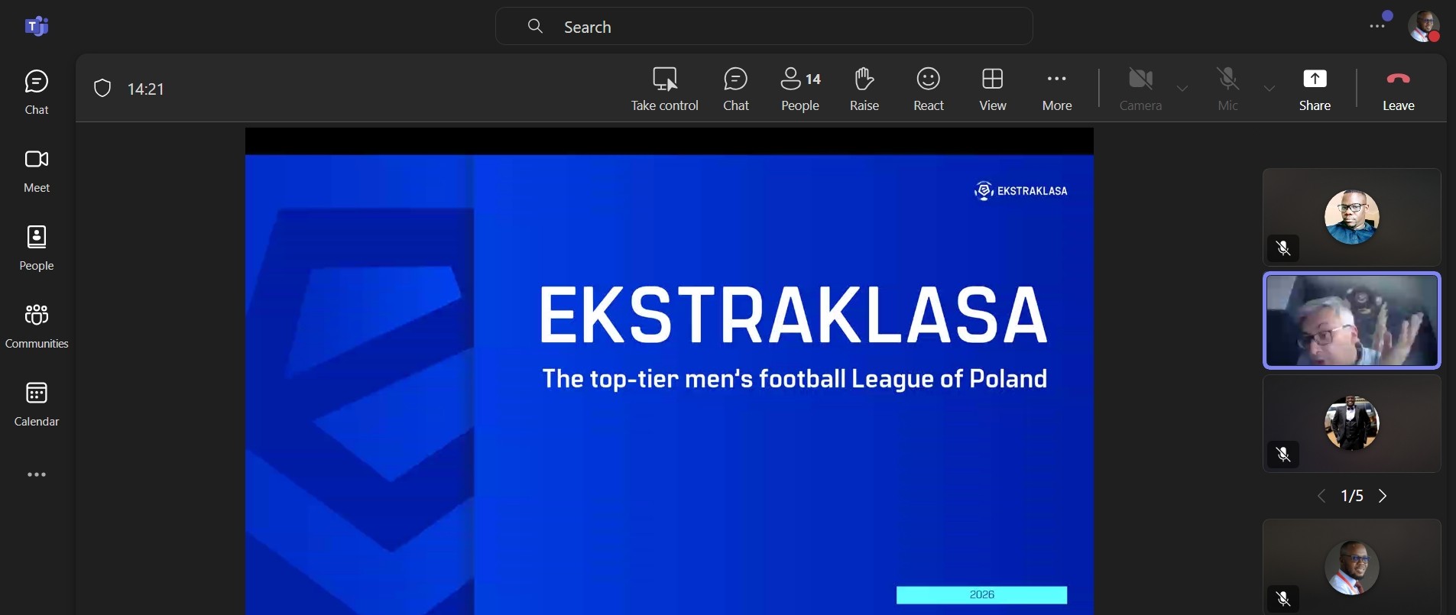Click the Share screen button
This screenshot has height=615, width=1456.
tap(1314, 89)
